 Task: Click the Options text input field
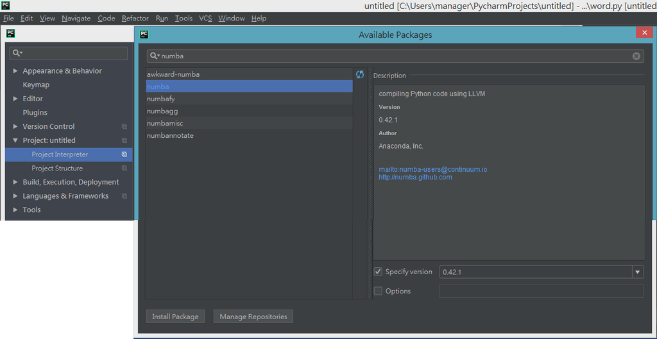(x=541, y=291)
